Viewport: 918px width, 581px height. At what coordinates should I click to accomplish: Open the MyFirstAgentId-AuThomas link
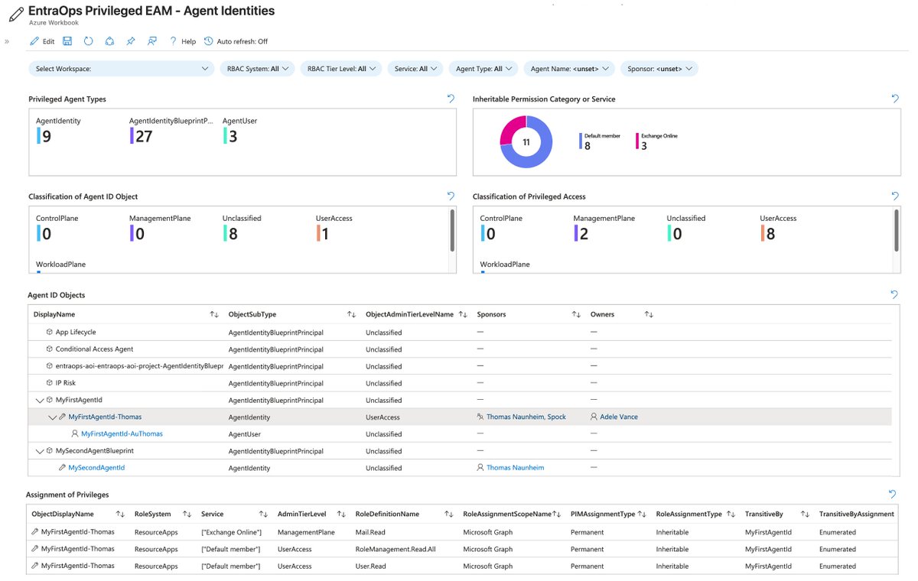(x=122, y=433)
